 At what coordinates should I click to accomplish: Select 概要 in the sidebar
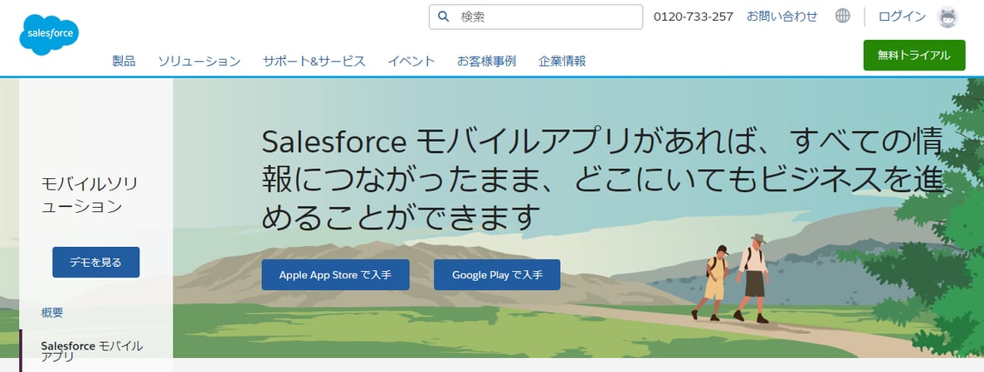click(52, 312)
